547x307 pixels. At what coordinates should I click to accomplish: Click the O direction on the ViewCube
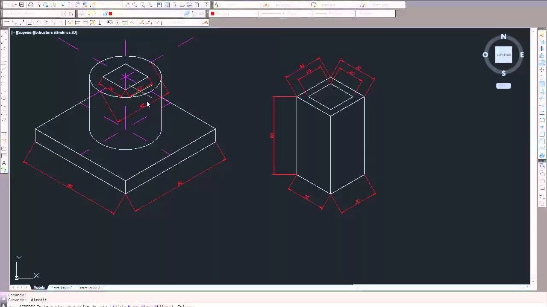485,55
